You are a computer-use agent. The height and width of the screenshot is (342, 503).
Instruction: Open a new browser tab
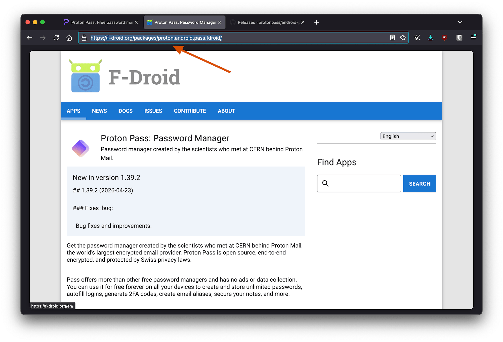[317, 22]
